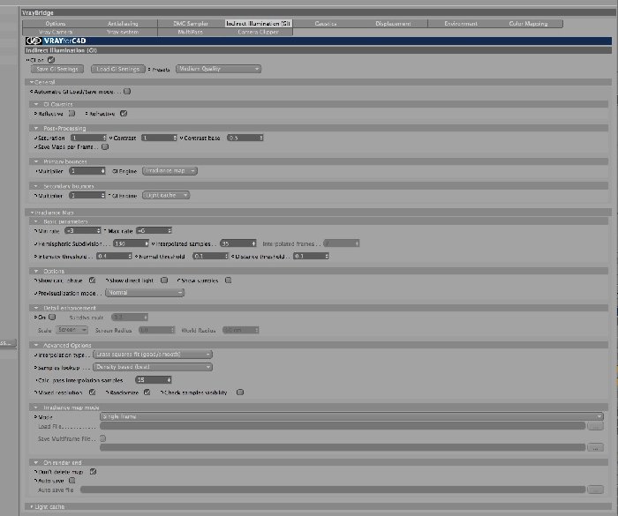Collapse the Post-Processing section
This screenshot has height=516, width=618.
(36, 129)
